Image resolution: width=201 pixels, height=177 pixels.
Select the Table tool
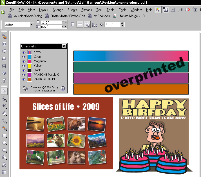point(4,172)
